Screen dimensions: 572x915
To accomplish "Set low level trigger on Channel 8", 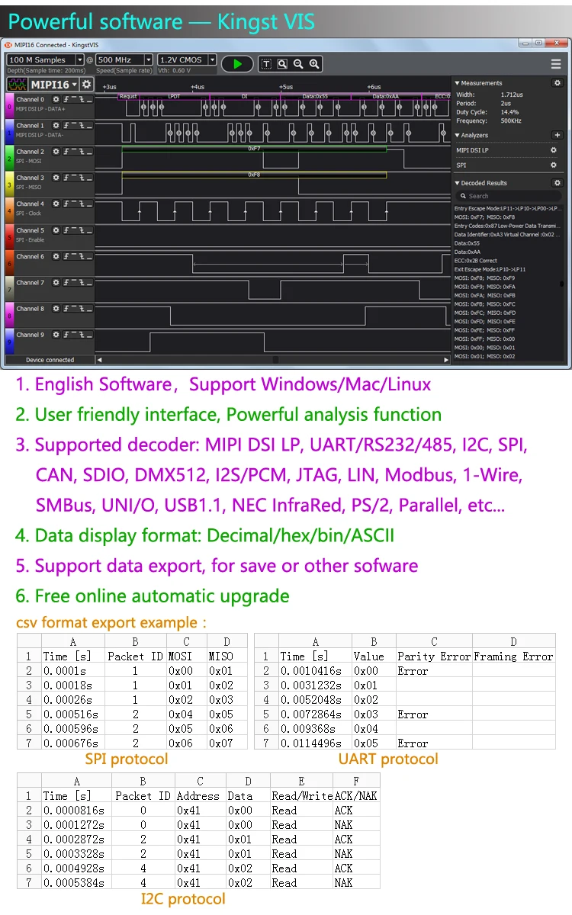I will [90, 309].
